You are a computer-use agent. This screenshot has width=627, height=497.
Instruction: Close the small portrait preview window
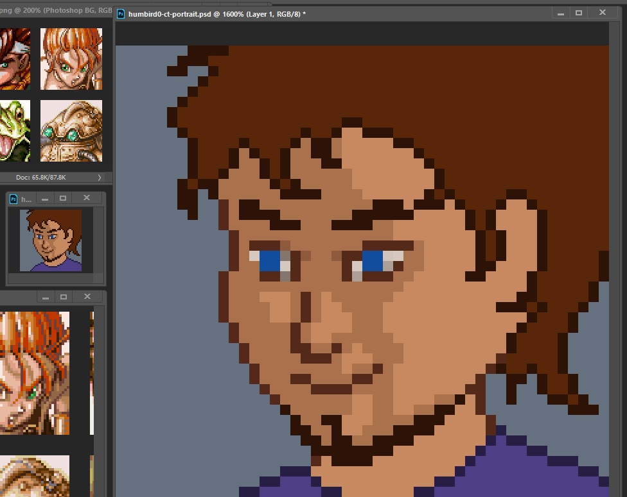[87, 199]
